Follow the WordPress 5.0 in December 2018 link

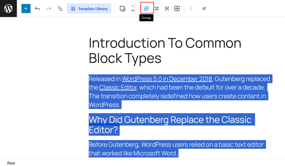(x=167, y=79)
